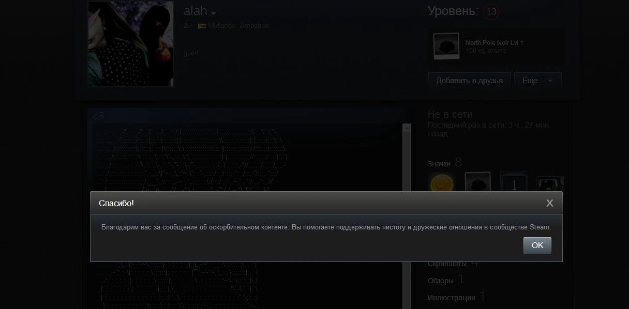Expand the arrow next to alah username
Screen dimensions: 629x309
tap(214, 13)
